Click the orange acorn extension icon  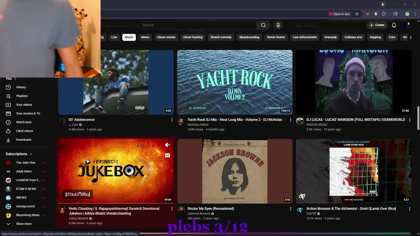click(x=368, y=14)
